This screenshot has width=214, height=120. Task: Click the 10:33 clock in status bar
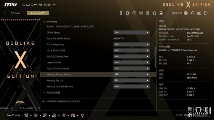click(x=179, y=115)
